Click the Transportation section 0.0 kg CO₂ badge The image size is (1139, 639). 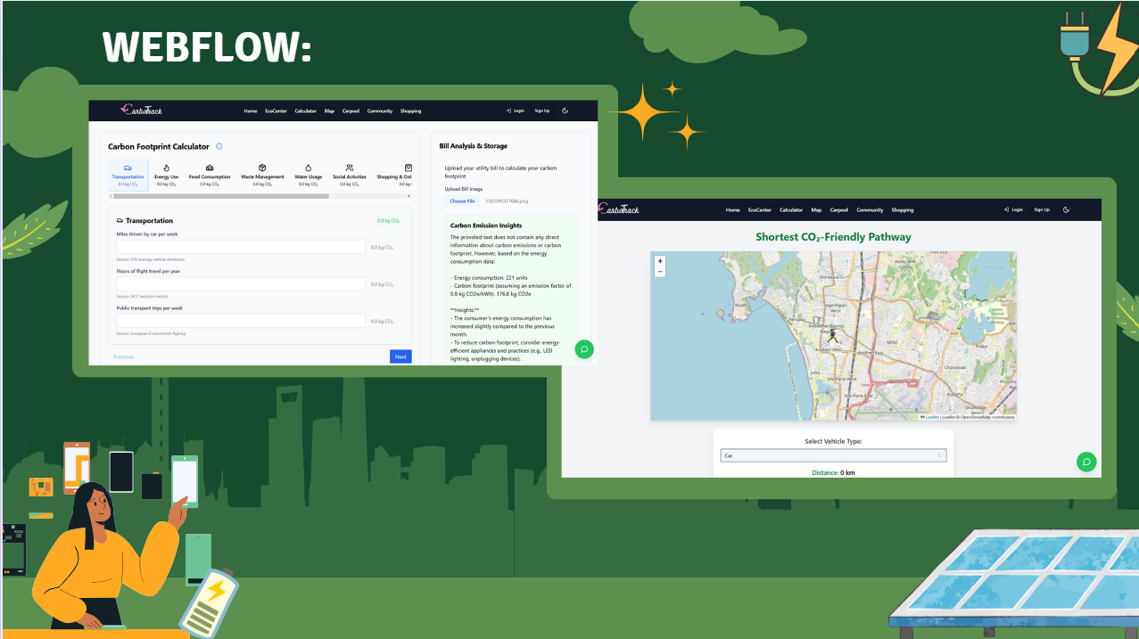[x=388, y=221]
